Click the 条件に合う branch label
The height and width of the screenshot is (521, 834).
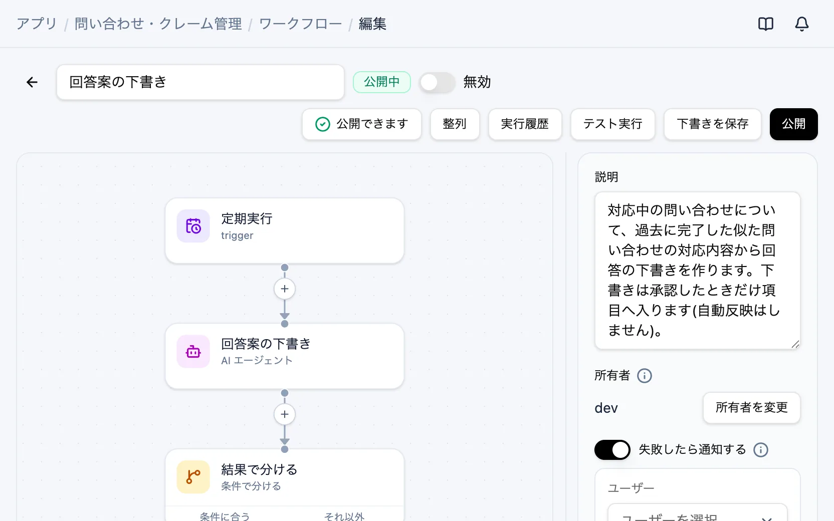pos(225,516)
